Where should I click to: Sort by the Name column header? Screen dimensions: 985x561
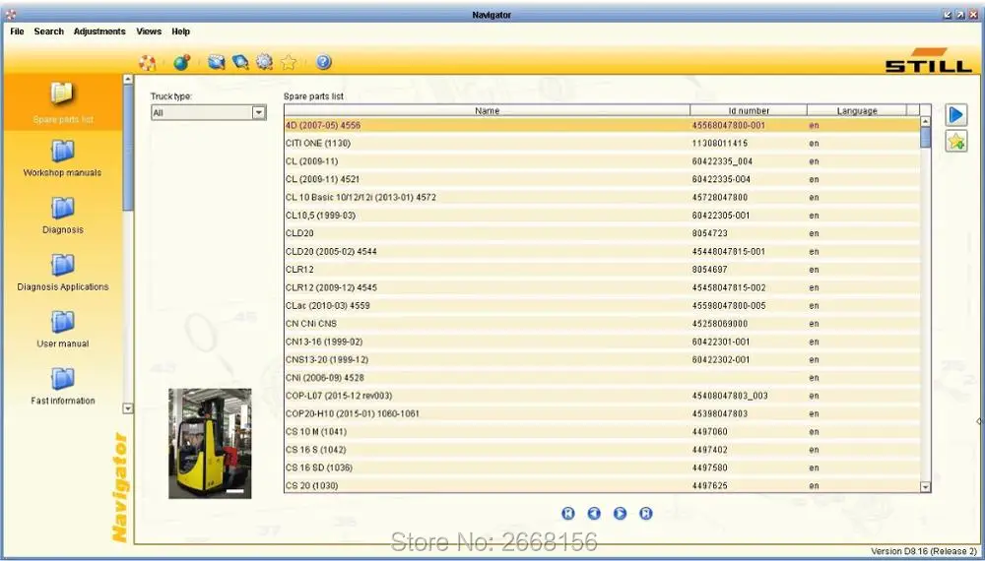(487, 110)
